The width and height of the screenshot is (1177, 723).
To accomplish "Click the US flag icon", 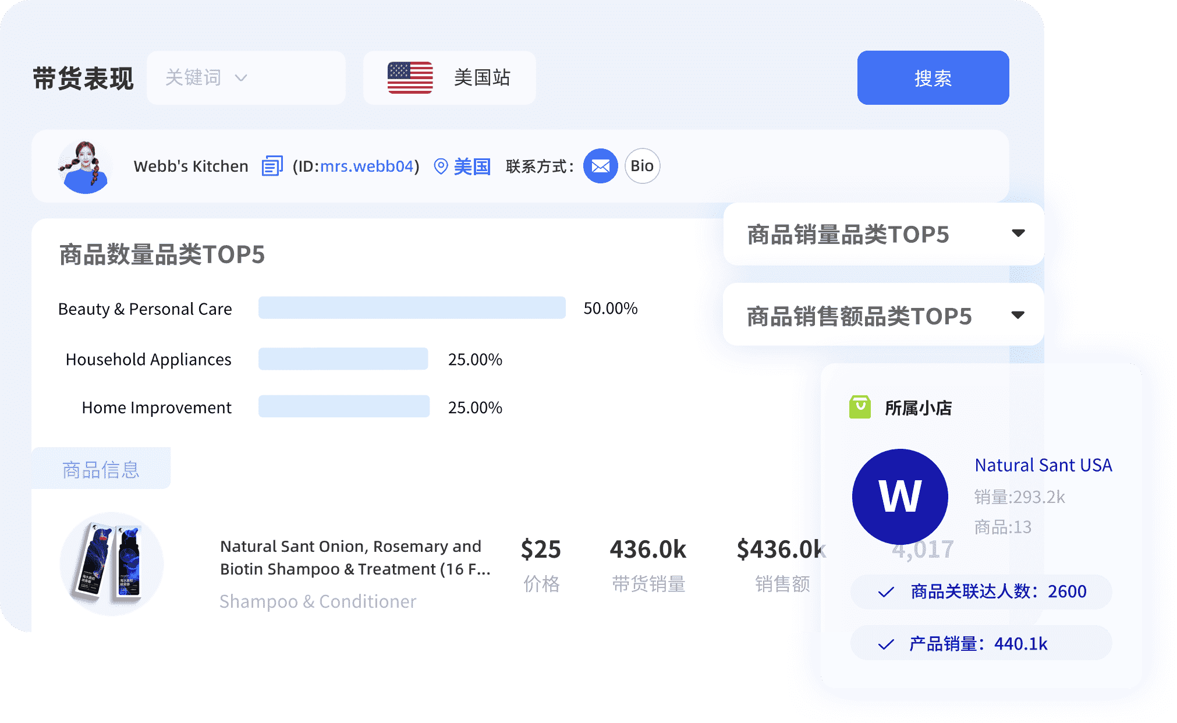I will point(410,78).
